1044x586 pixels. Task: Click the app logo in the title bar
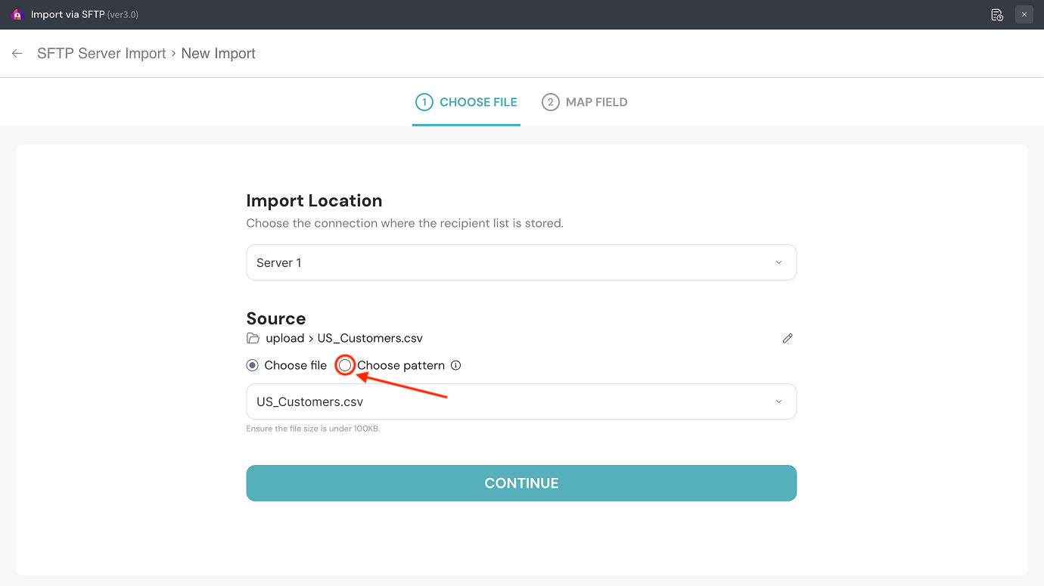(x=17, y=14)
